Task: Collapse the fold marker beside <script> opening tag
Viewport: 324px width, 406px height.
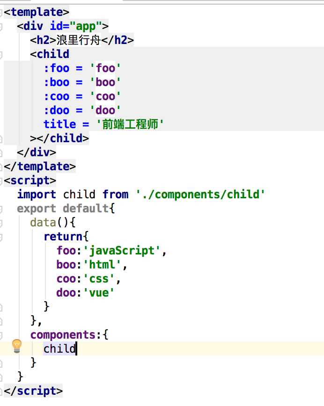Action: point(1,181)
